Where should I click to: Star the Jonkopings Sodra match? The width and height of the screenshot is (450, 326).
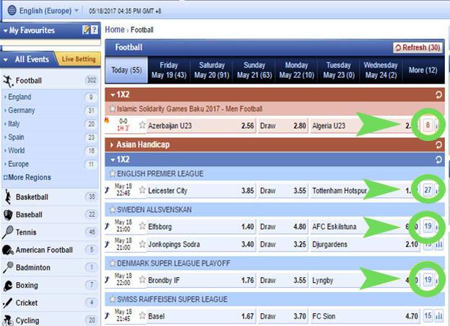142,244
